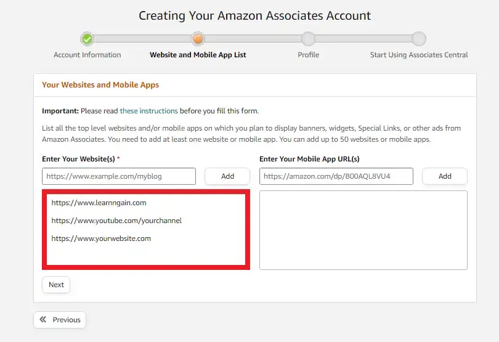Add the entered website with Add button
This screenshot has height=342, width=499.
click(227, 176)
